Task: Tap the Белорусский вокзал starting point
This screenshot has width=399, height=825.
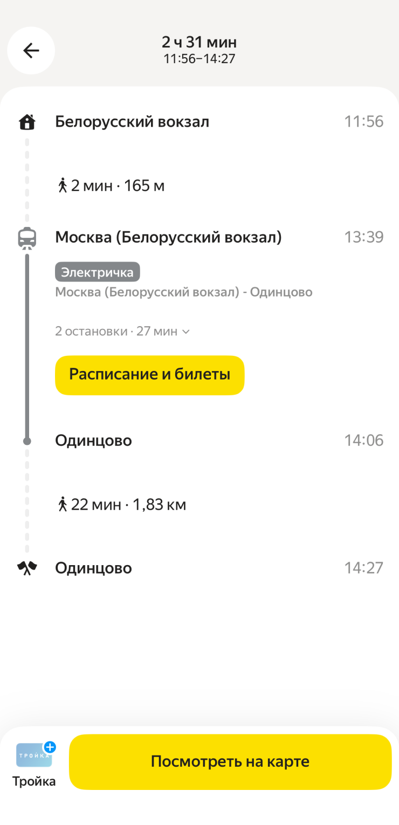Action: (x=132, y=122)
